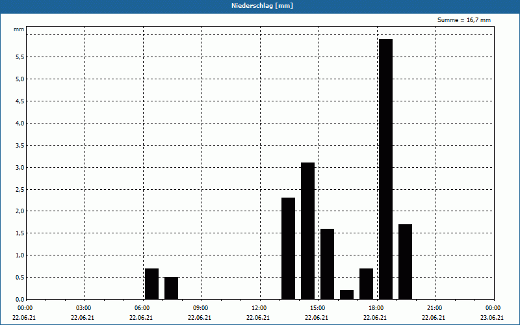Viewport: 520px width, 325px height.
Task: Click the 0.7 mm bar just before 18:00
Action: point(366,284)
